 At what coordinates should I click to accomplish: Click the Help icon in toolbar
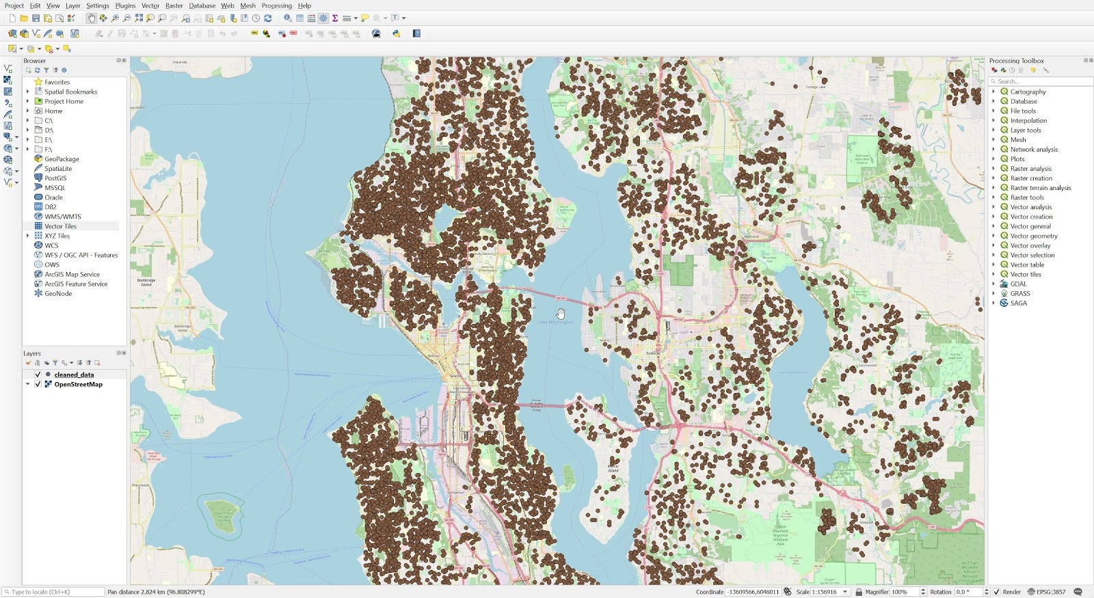416,33
